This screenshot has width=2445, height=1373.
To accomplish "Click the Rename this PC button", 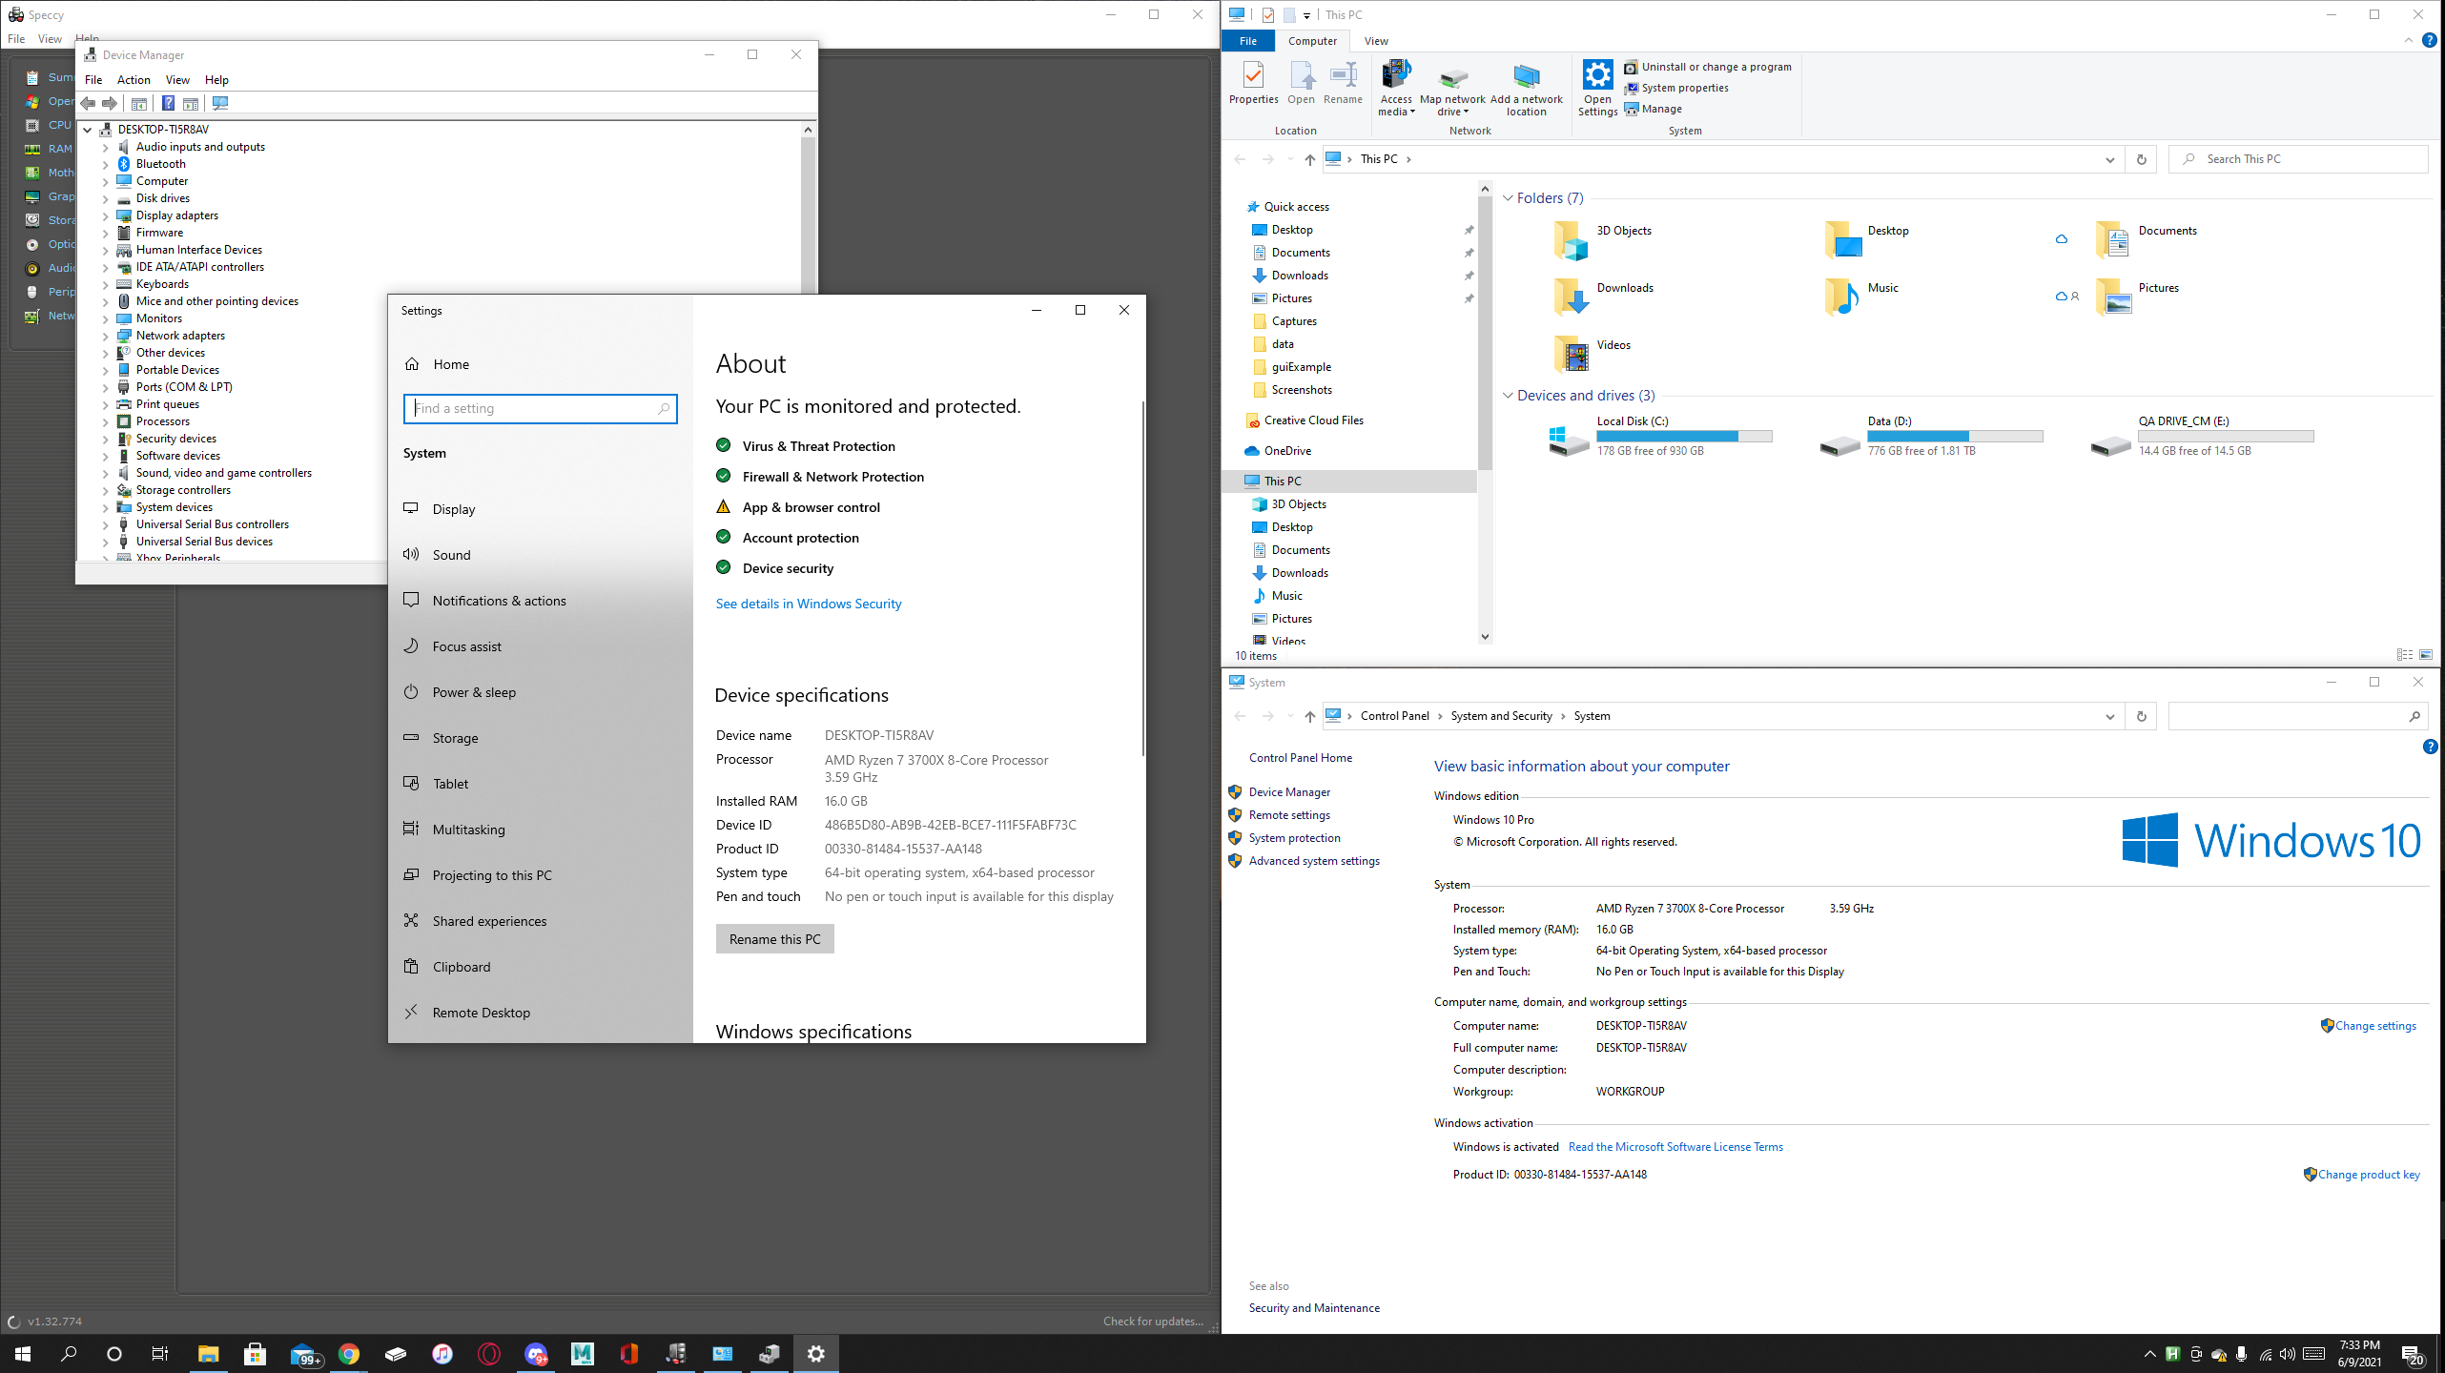I will pos(774,938).
